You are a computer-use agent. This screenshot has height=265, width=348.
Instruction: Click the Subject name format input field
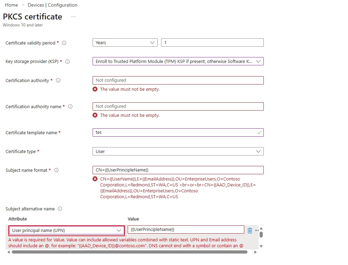[178, 170]
